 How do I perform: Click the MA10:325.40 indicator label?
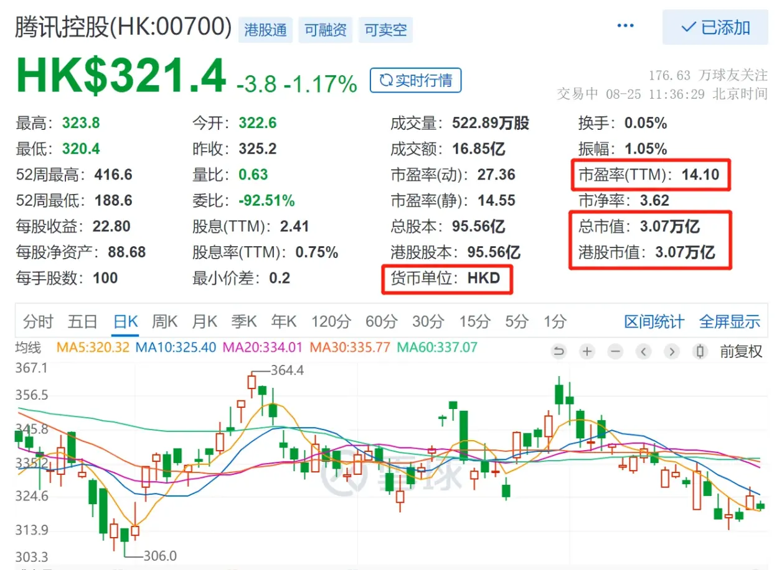(176, 347)
